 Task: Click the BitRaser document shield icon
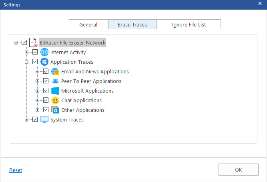pyautogui.click(x=33, y=42)
